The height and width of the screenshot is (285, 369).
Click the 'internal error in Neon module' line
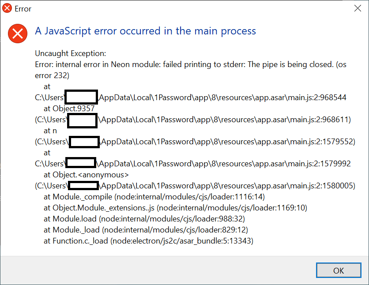pos(191,64)
